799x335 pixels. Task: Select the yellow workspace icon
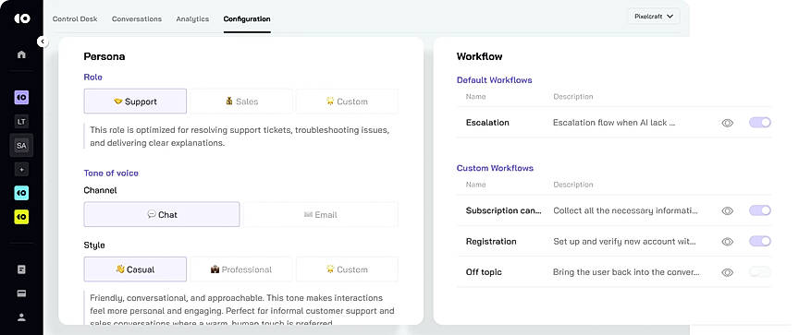point(21,217)
